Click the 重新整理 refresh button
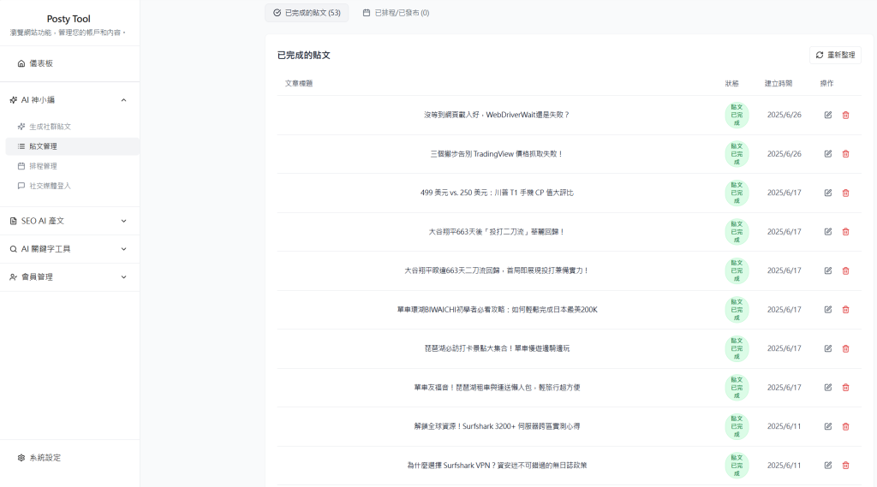The image size is (877, 487). tap(835, 55)
